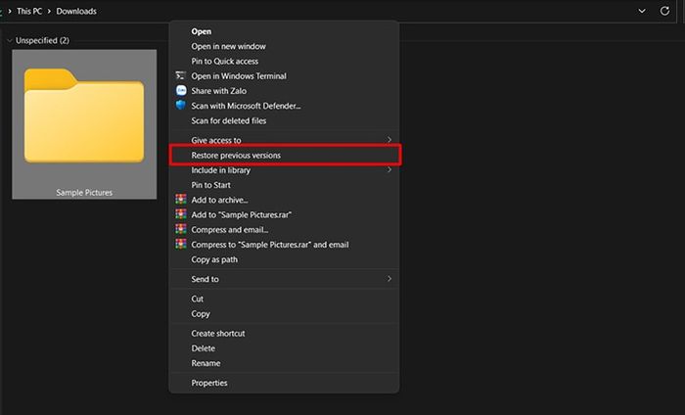This screenshot has height=415, width=685.
Task: Click the WinRAR icon beside Add to archive
Action: 181,200
